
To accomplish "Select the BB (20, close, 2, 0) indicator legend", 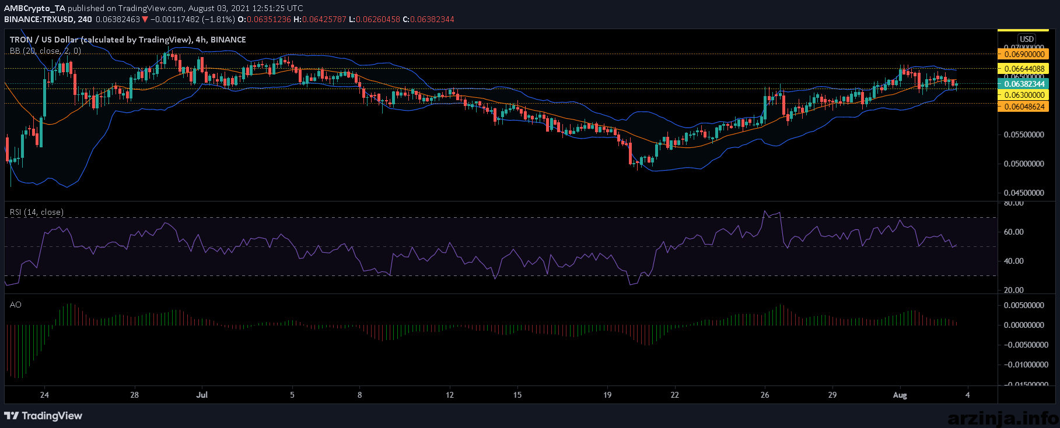I will click(x=45, y=51).
